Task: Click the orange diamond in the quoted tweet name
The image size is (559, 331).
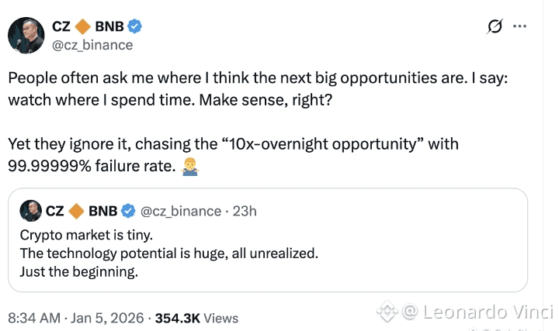Action: coord(77,211)
